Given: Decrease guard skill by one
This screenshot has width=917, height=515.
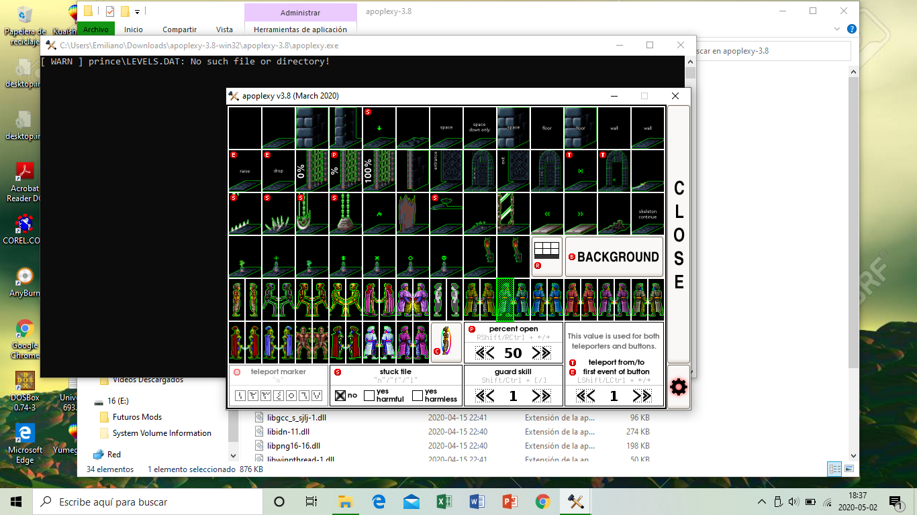Looking at the screenshot, I should 490,396.
